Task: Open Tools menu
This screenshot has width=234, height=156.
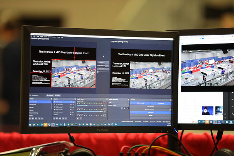Action: (58, 37)
